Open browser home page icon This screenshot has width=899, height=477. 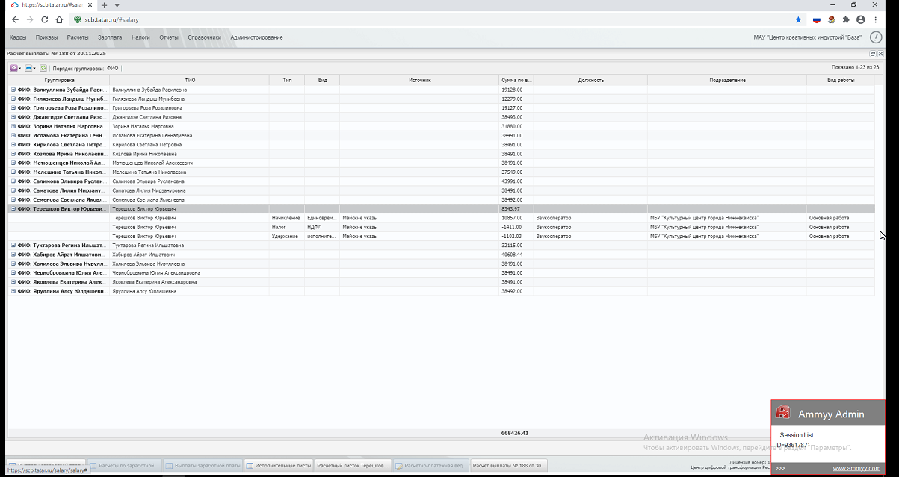click(x=59, y=19)
